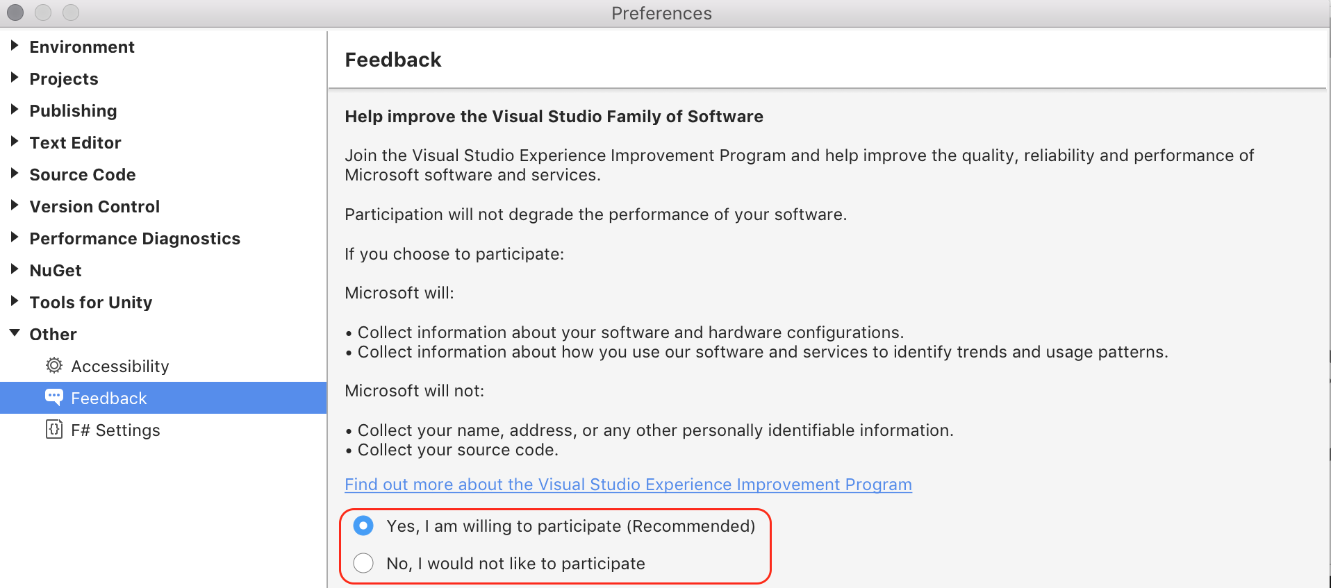Click the F# Settings braces icon

54,429
